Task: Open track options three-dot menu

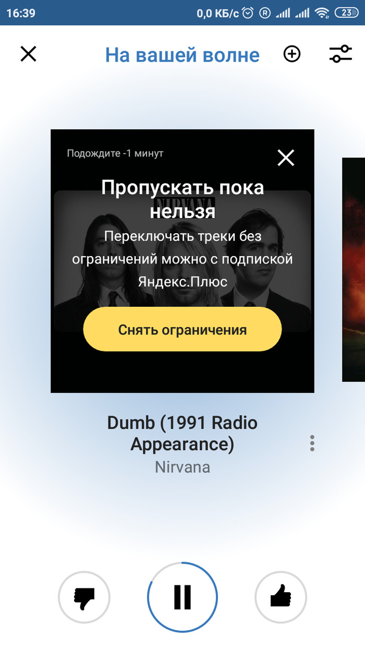Action: (312, 443)
